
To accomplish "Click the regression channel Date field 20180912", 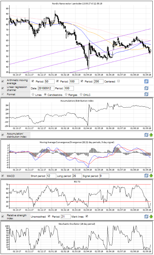I will point(46,88).
